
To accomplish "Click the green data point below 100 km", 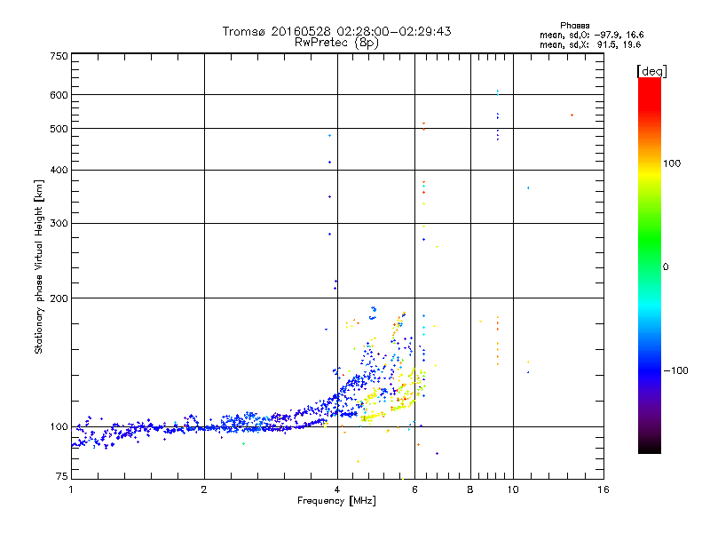I will pos(243,443).
